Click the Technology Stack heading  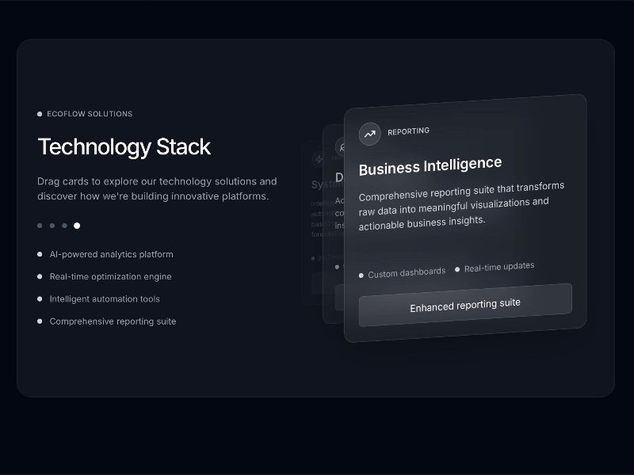click(124, 146)
